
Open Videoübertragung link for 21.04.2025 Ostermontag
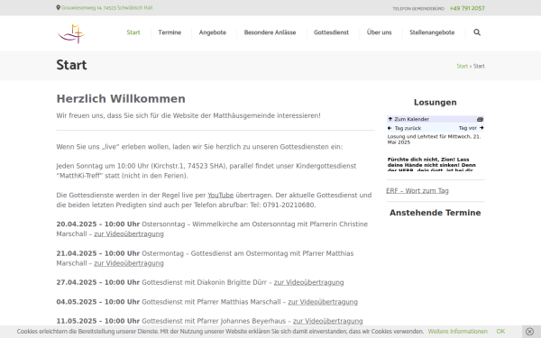[x=129, y=263]
